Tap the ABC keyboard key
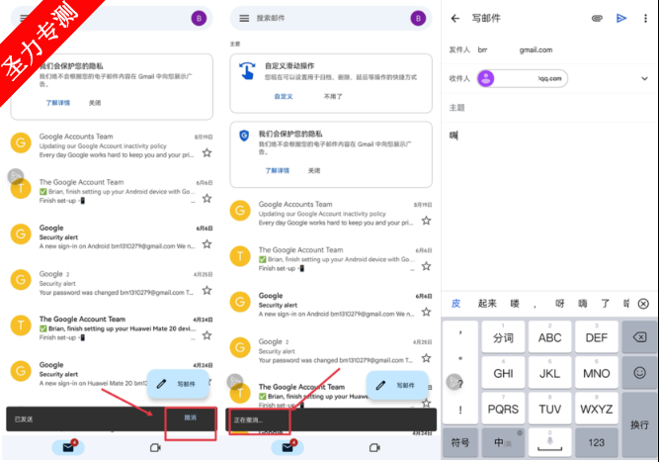The image size is (659, 463). click(549, 337)
